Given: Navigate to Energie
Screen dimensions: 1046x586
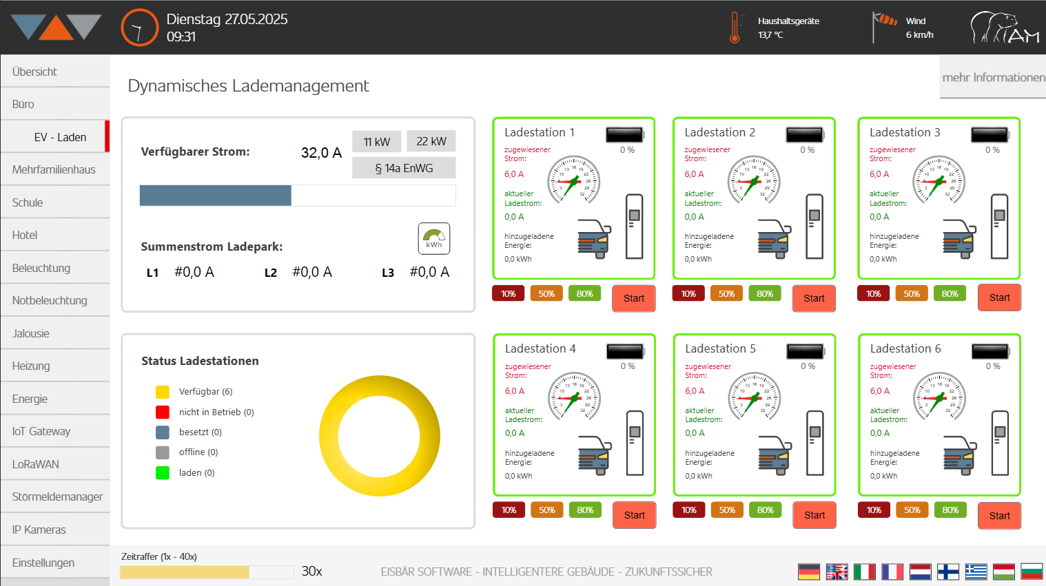Looking at the screenshot, I should (55, 399).
